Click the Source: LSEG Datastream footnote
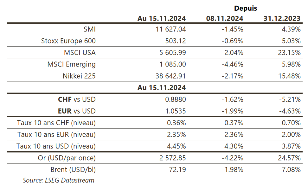 (x=58, y=180)
